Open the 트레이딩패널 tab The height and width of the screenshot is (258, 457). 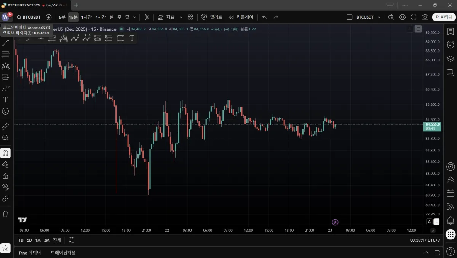pos(63,253)
